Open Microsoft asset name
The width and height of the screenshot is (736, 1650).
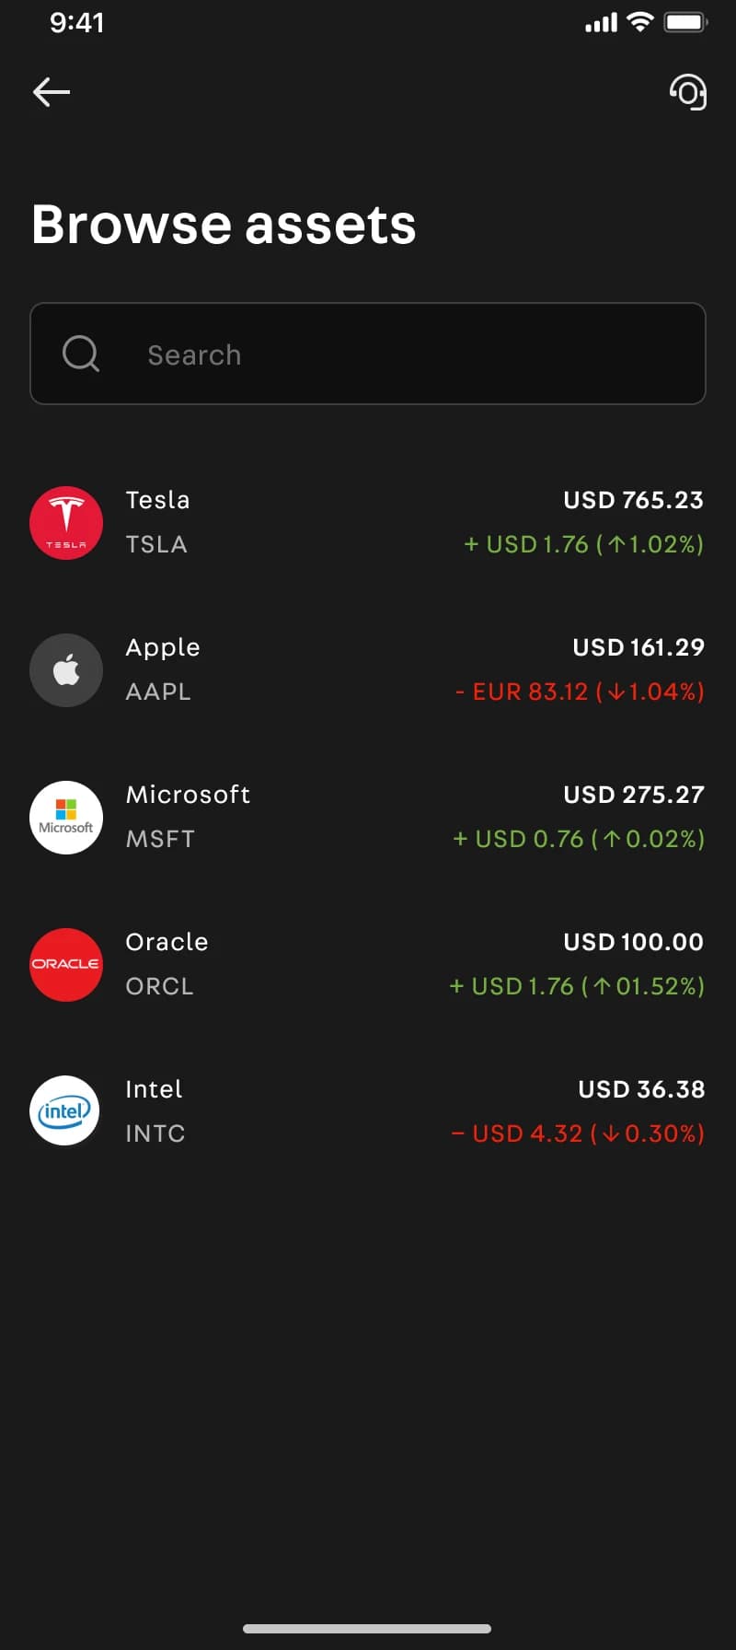tap(188, 795)
